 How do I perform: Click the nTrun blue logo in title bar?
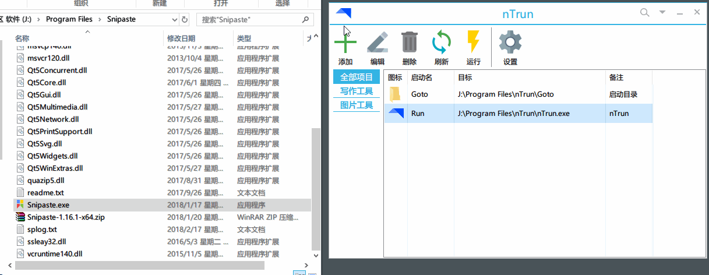344,13
